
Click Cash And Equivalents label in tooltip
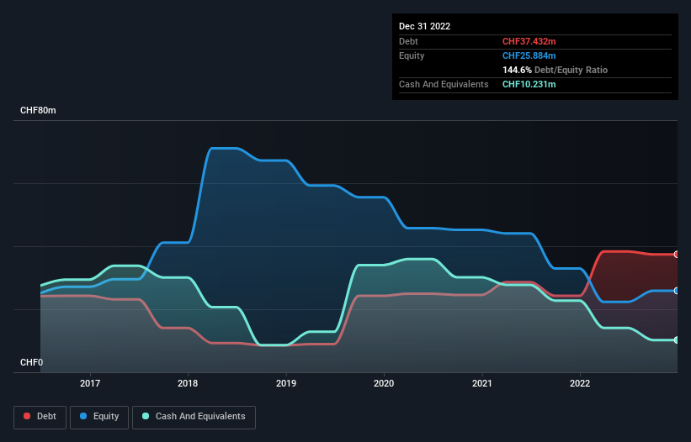(x=444, y=84)
